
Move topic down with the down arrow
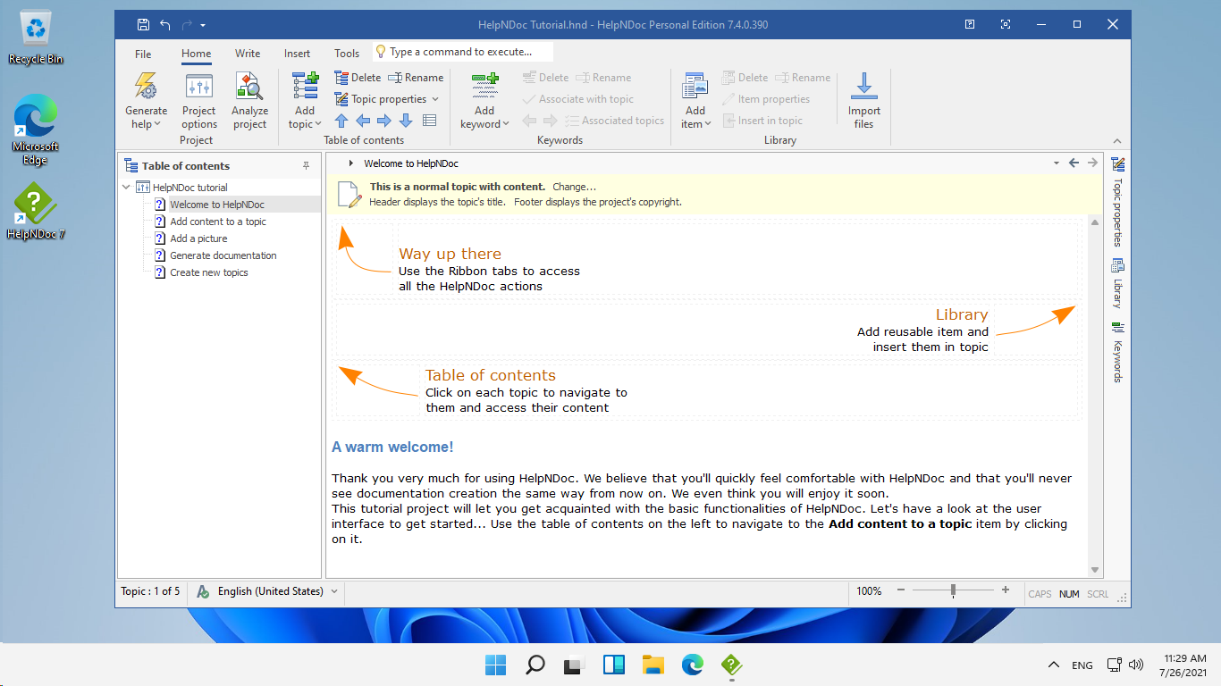[406, 121]
